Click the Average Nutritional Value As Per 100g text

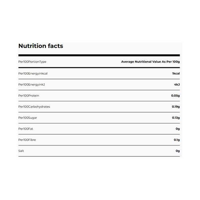point(150,62)
